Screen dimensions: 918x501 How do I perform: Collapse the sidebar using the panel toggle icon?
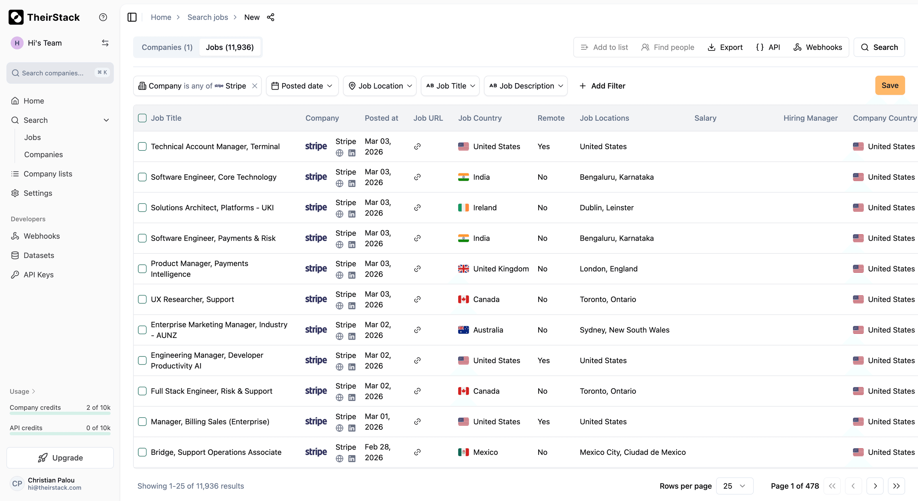(x=132, y=17)
